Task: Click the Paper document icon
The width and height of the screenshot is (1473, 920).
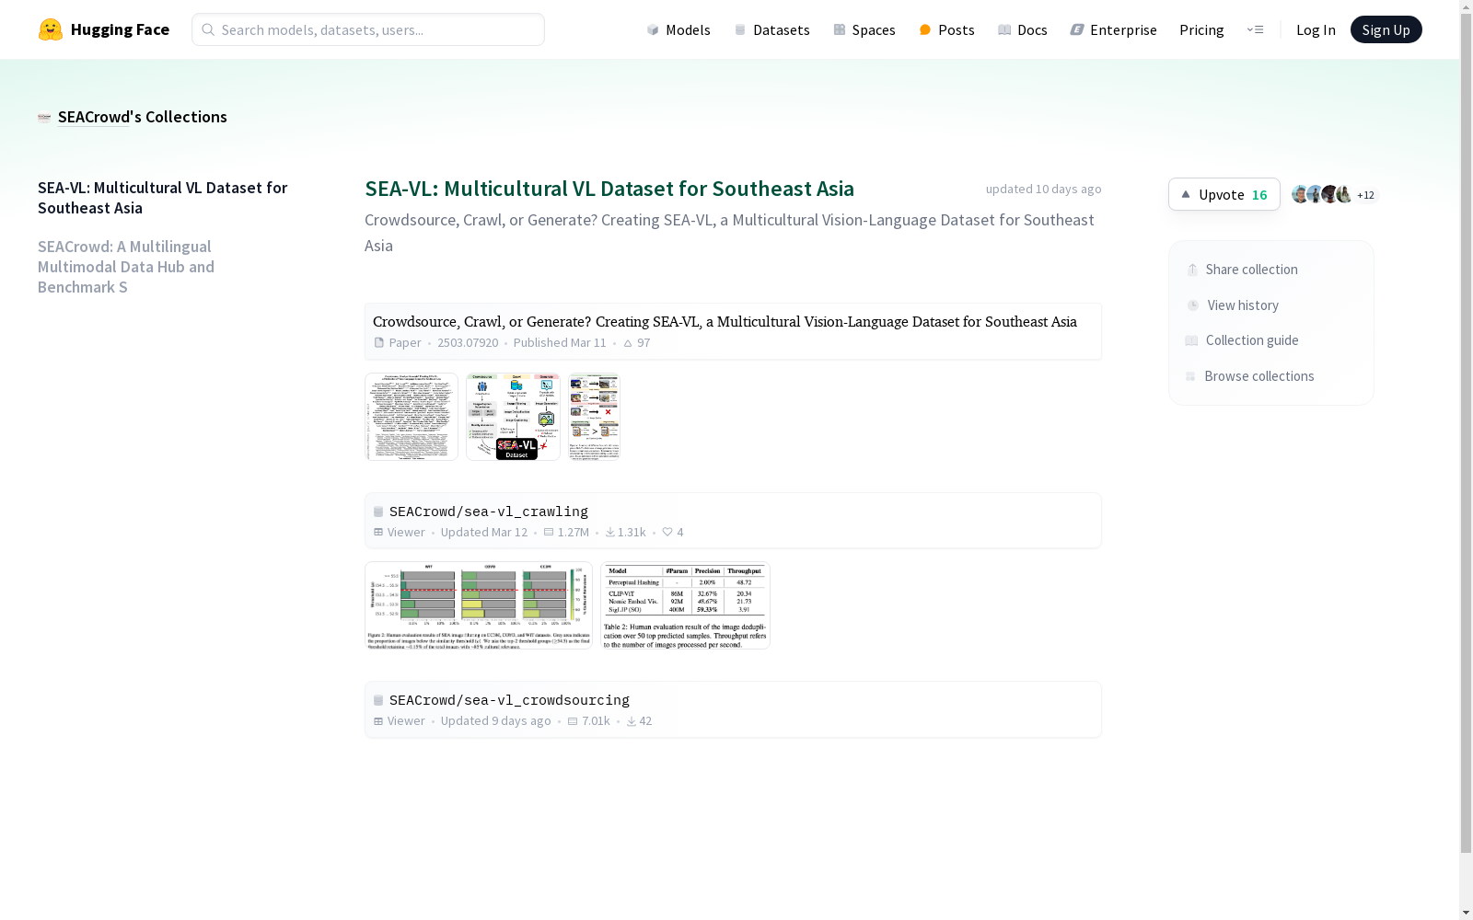Action: click(x=378, y=342)
